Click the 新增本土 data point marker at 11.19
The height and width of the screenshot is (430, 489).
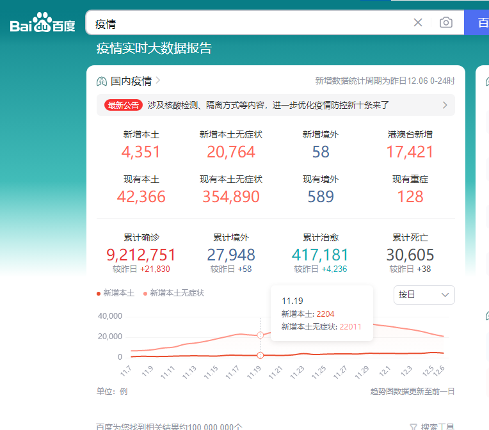pyautogui.click(x=261, y=355)
